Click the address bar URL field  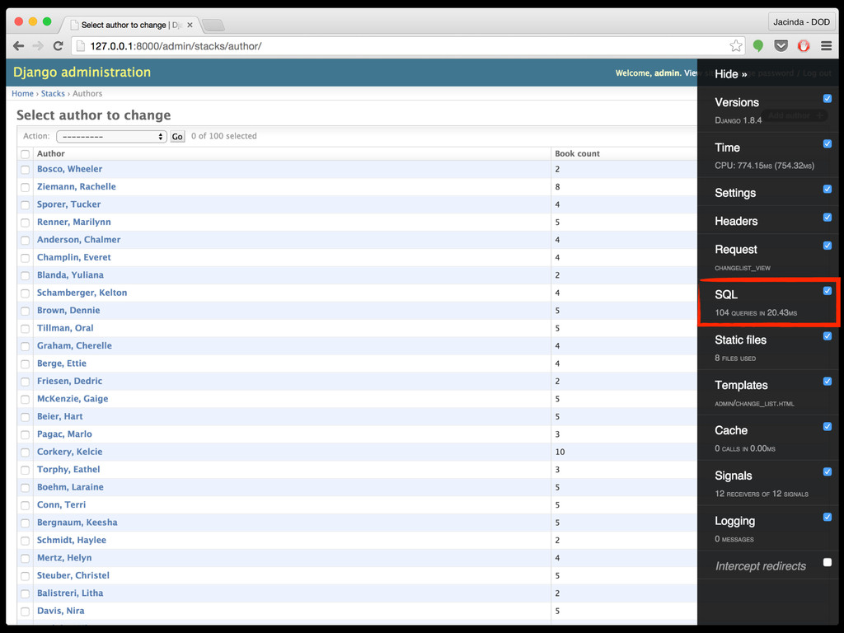click(409, 46)
